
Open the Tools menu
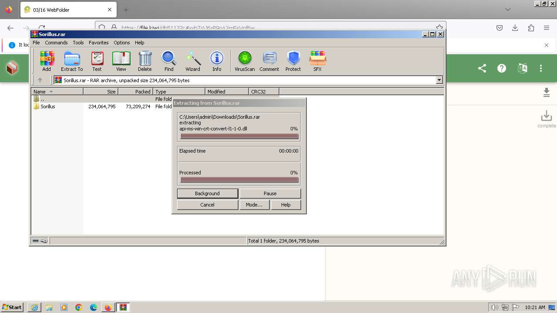[78, 43]
